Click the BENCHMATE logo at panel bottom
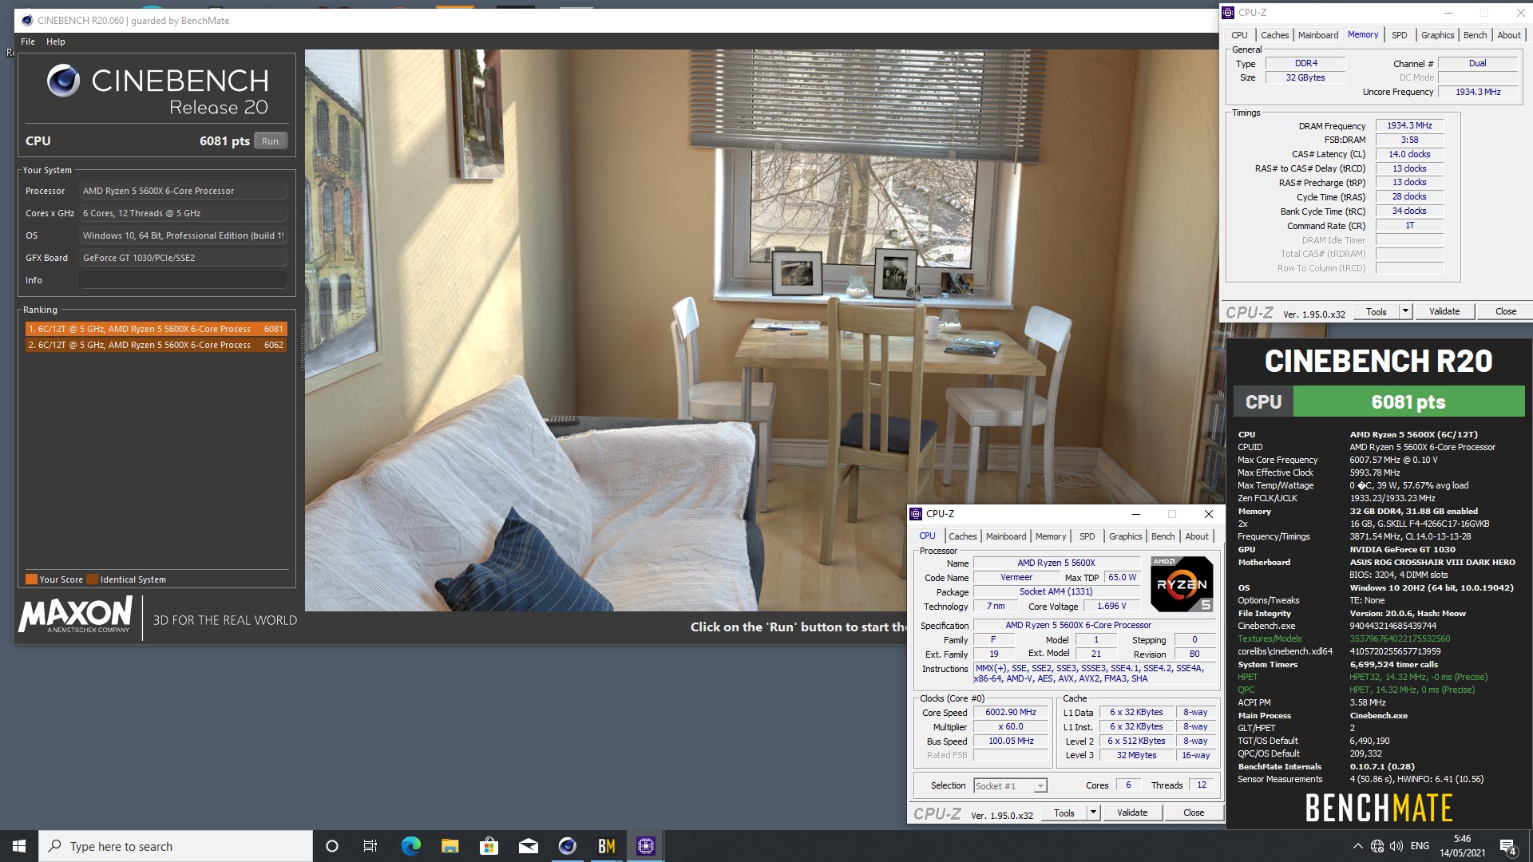This screenshot has width=1533, height=862. [1379, 808]
